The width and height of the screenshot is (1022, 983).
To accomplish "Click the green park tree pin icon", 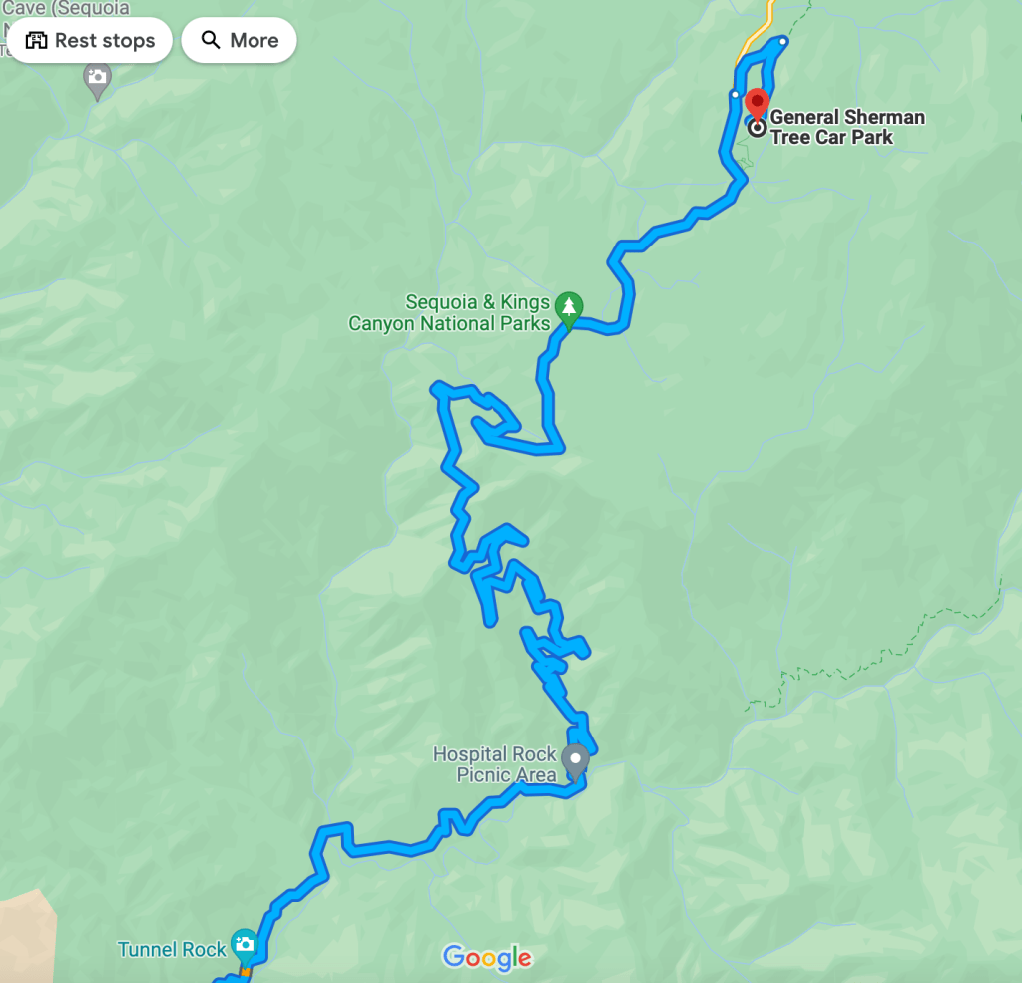I will [569, 310].
